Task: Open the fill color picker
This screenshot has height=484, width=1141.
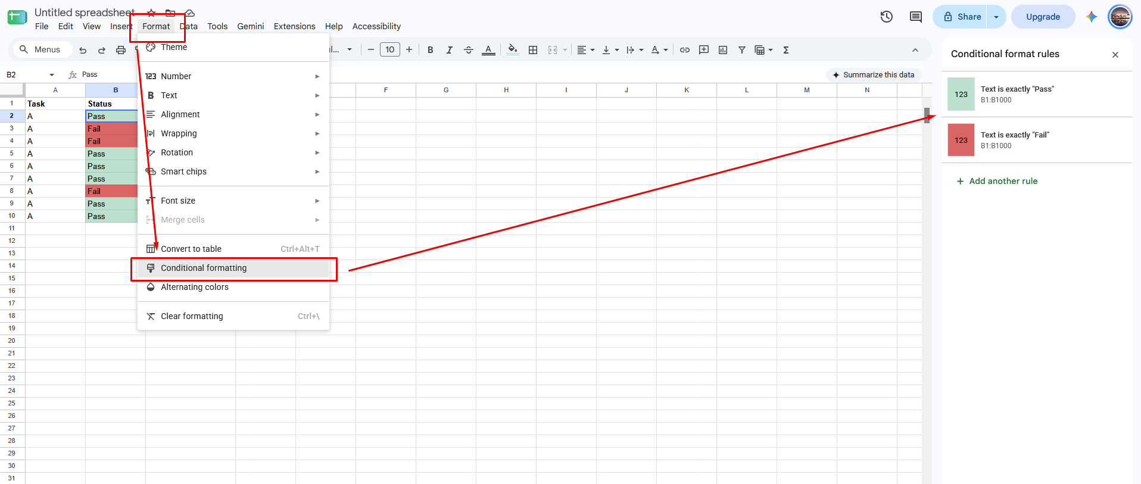Action: [513, 50]
